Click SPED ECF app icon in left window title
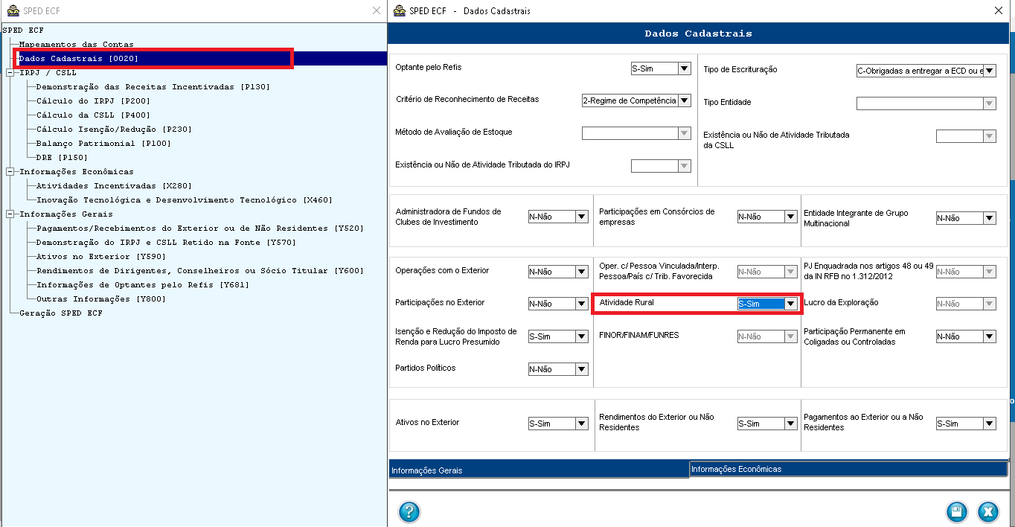 pyautogui.click(x=13, y=10)
